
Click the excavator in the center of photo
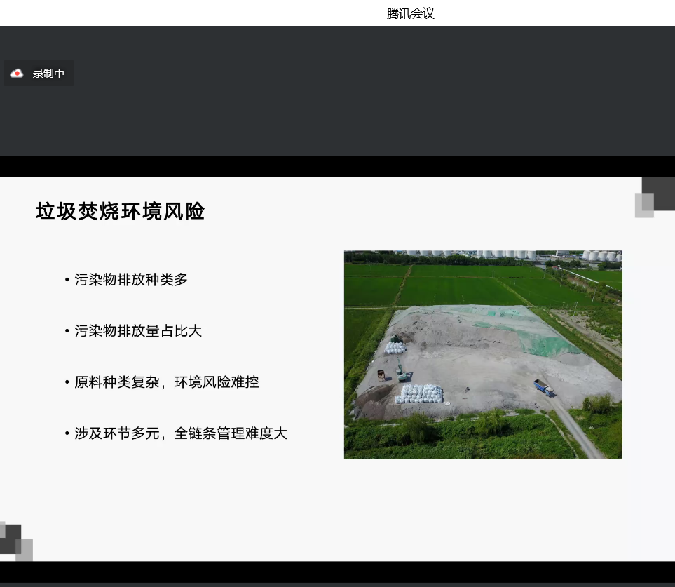pos(403,372)
